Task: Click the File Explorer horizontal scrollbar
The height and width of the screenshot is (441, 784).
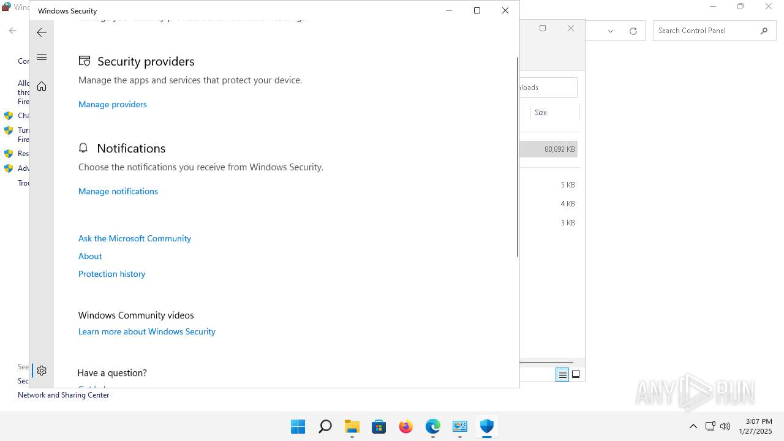Action: click(x=546, y=363)
